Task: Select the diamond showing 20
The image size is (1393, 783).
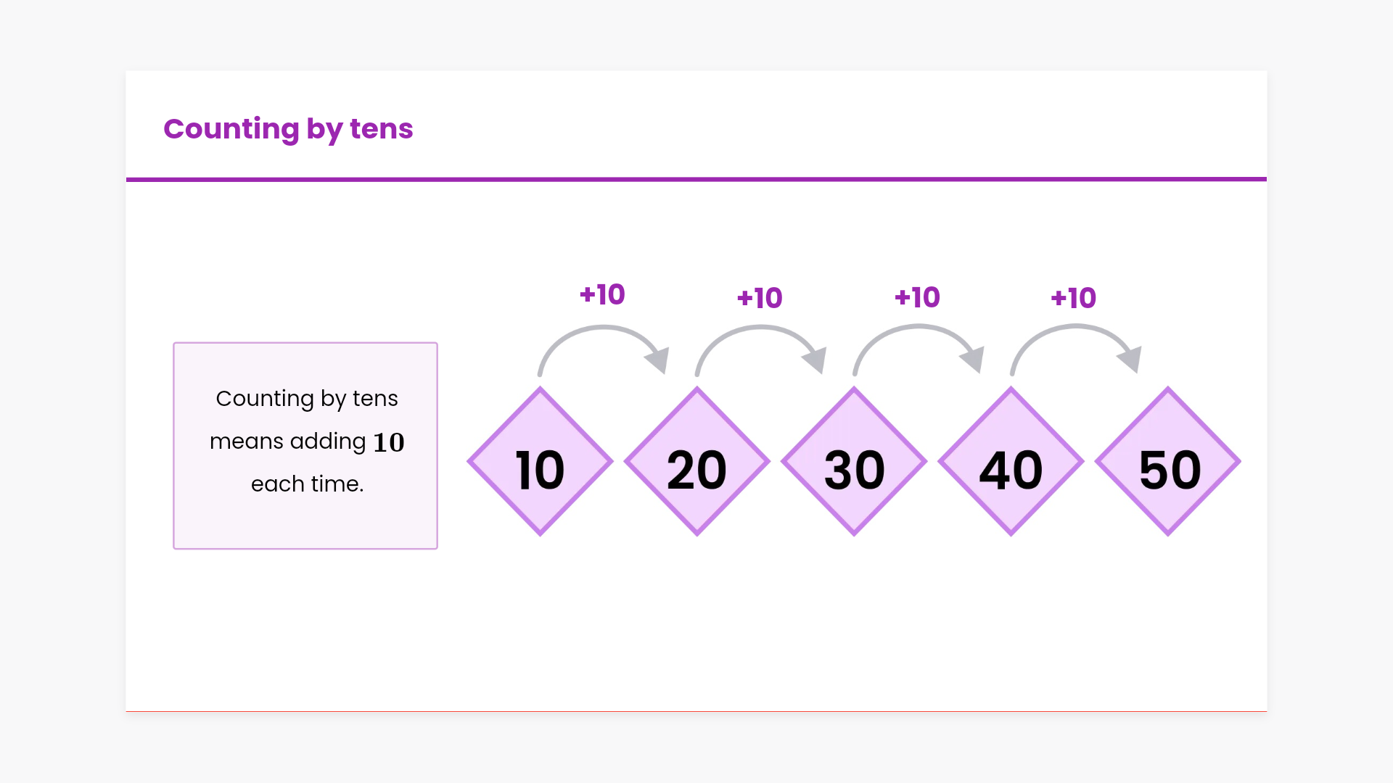Action: click(697, 462)
